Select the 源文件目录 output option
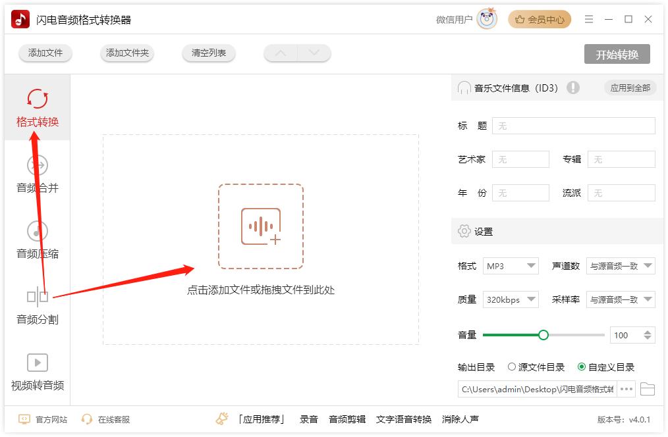The height and width of the screenshot is (437, 668). 512,367
